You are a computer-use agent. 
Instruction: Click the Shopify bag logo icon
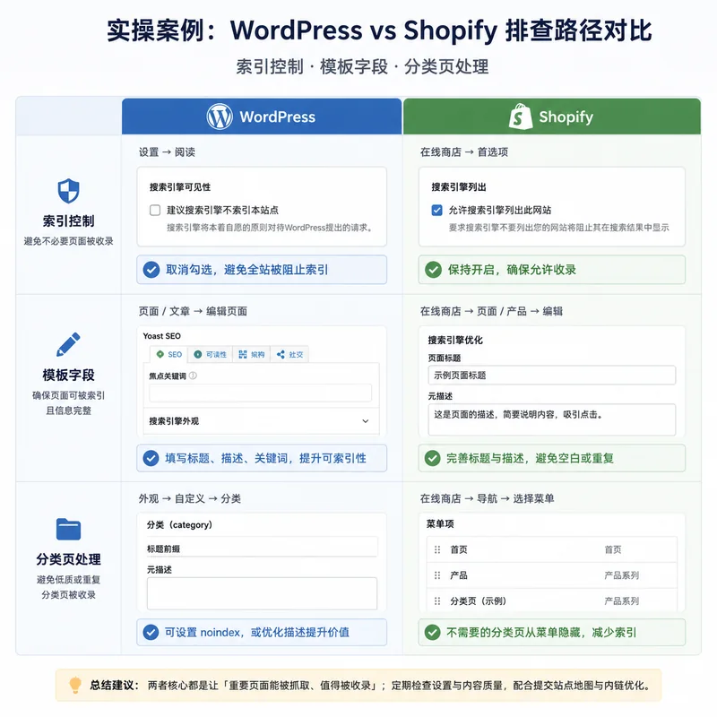point(521,117)
